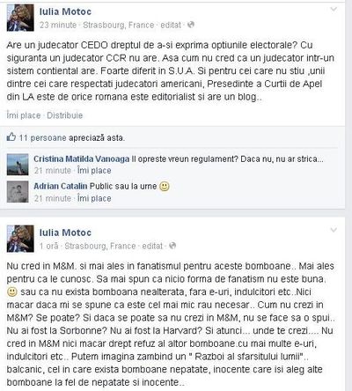The width and height of the screenshot is (352, 391).
Task: Open Iulia Motoc's avatar on the first post
Action: (20, 18)
